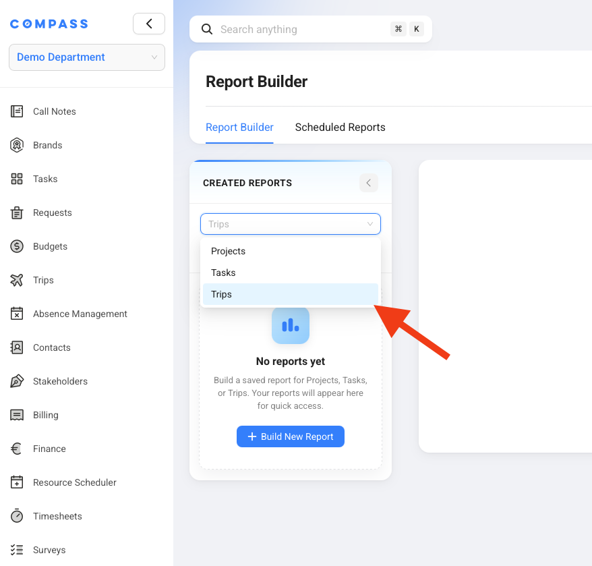Viewport: 592px width, 566px height.
Task: Click the report type dropdown arrow
Action: point(370,224)
